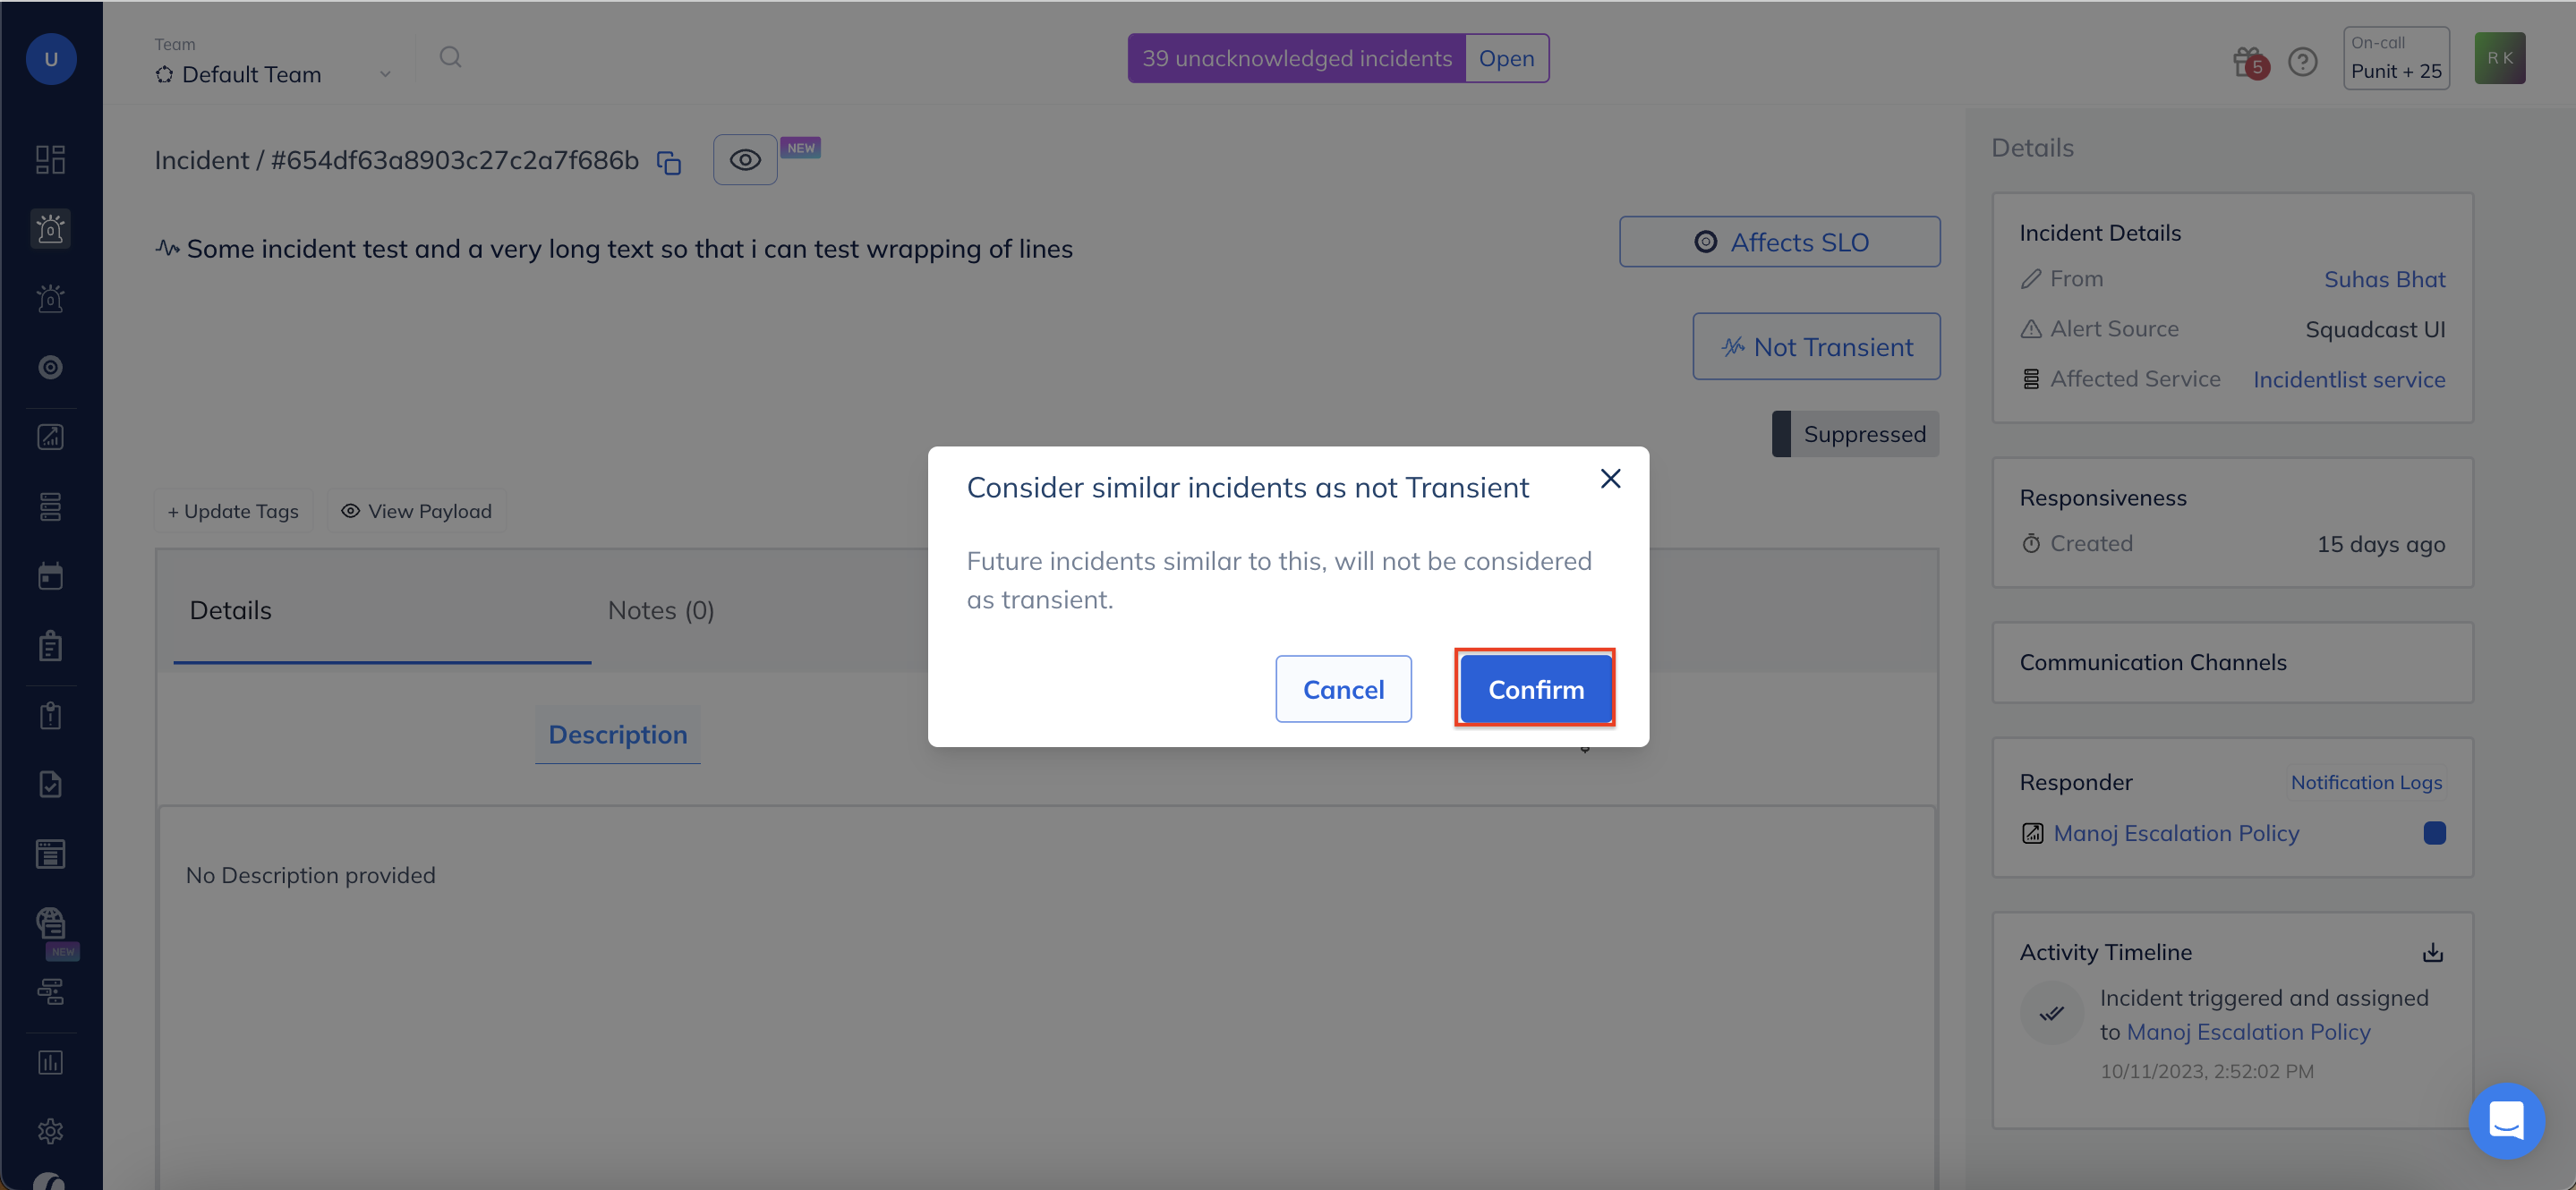
Task: Toggle the Affects SLO button
Action: pos(1779,242)
